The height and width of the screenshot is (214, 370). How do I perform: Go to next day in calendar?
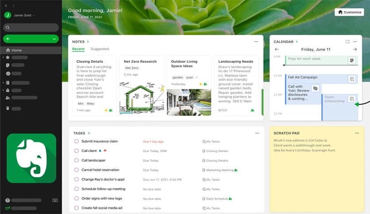point(355,49)
